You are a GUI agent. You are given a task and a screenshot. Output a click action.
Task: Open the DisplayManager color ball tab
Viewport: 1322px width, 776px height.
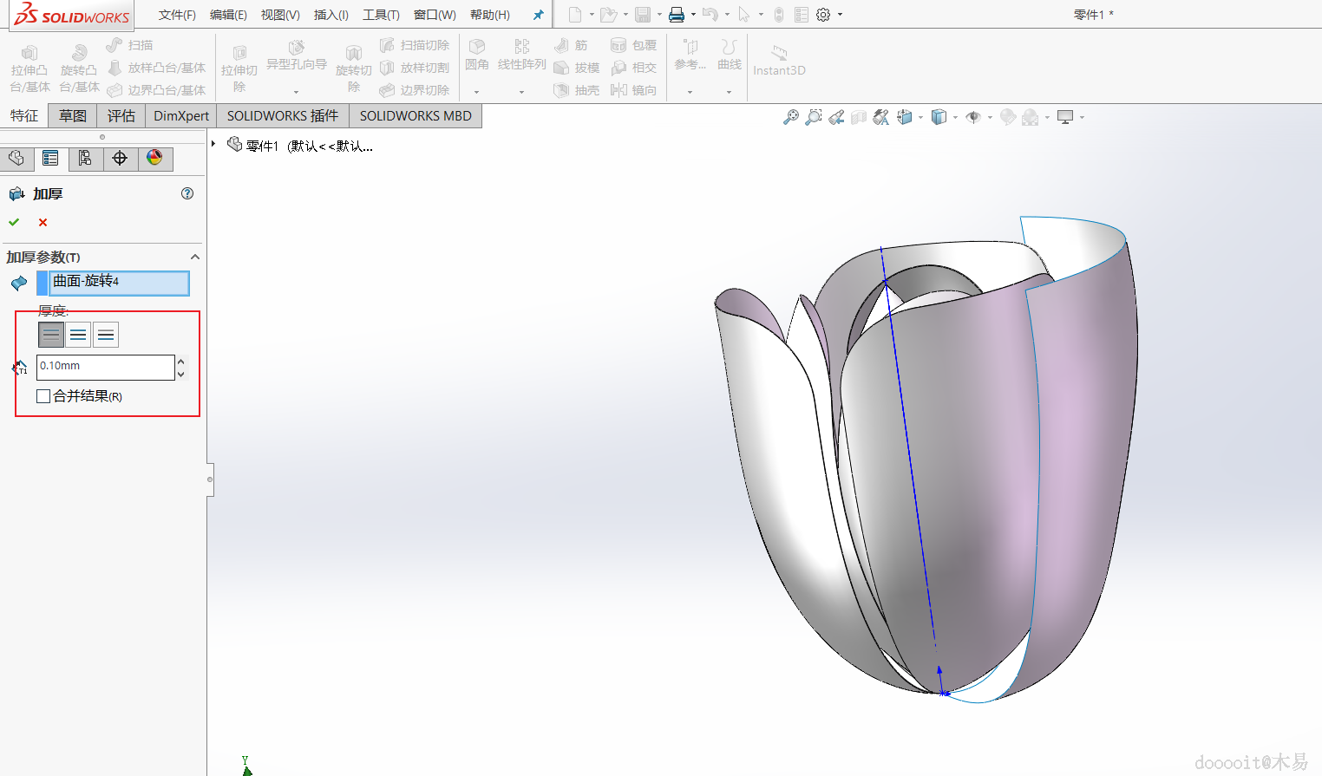coord(154,158)
